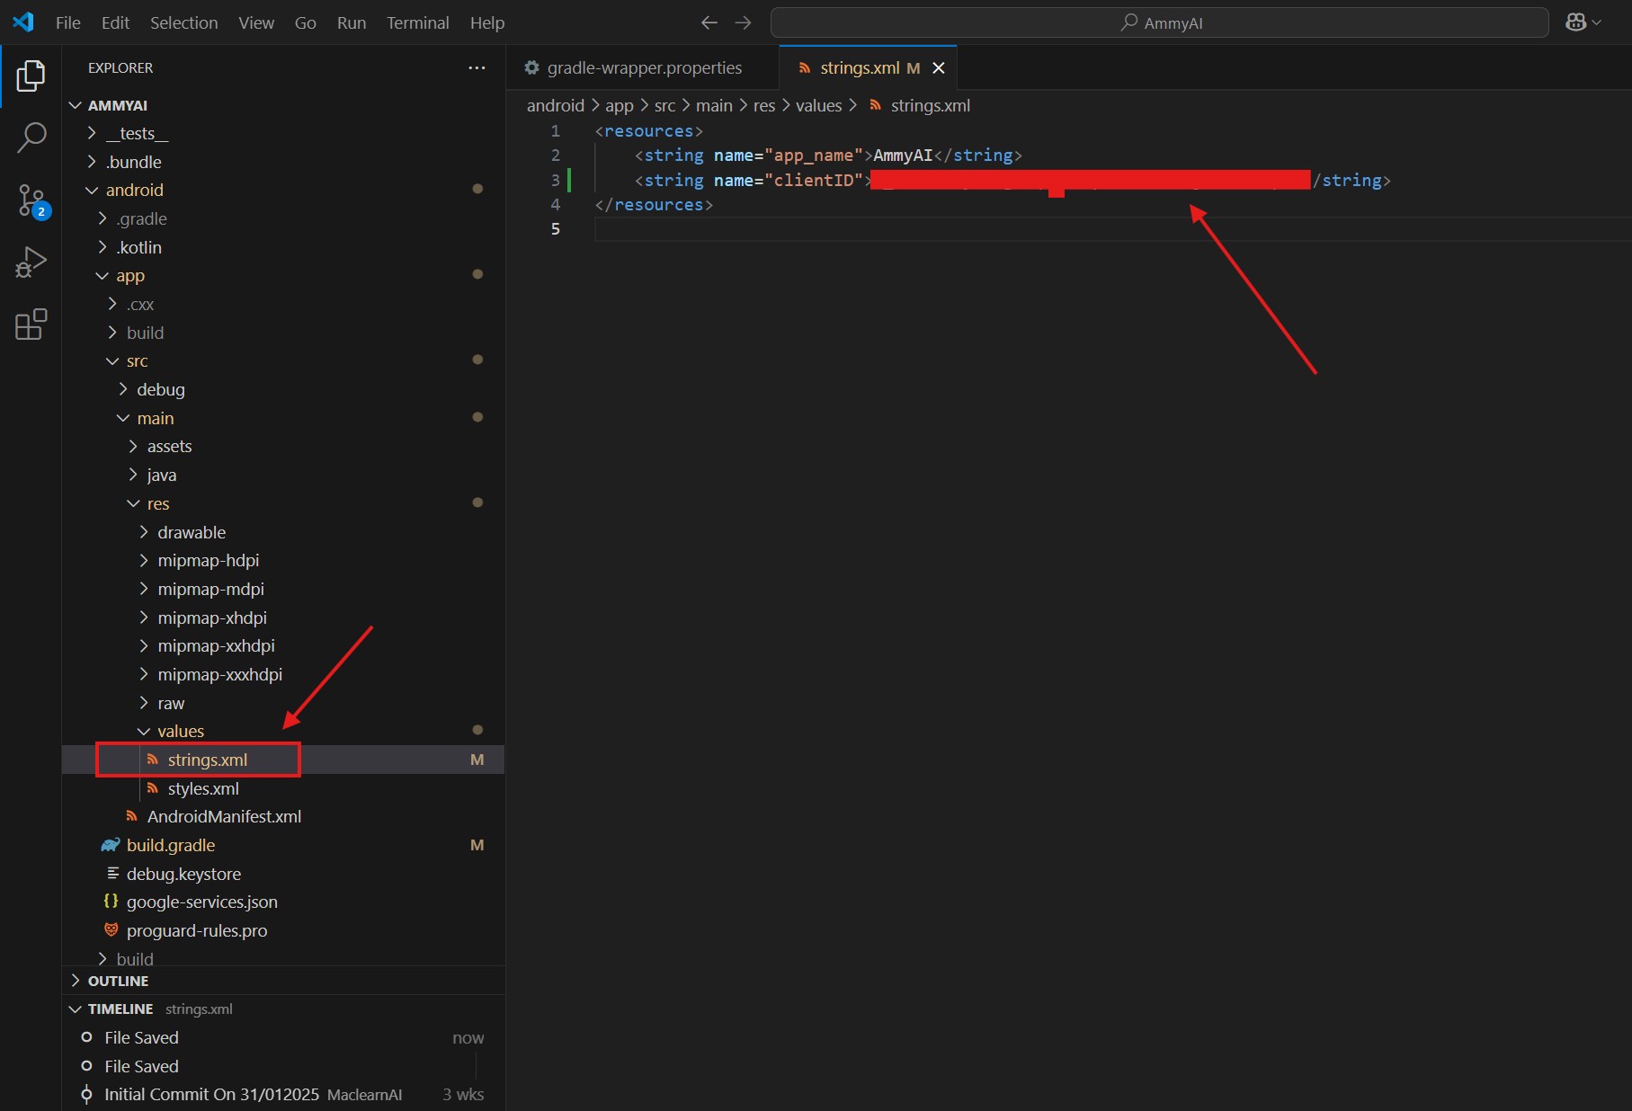Click the Explorer files icon
The height and width of the screenshot is (1111, 1632).
(31, 76)
